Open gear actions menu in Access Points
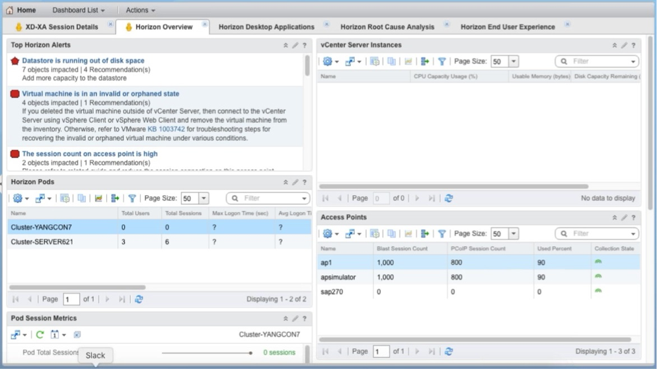This screenshot has height=369, width=657. coord(330,233)
